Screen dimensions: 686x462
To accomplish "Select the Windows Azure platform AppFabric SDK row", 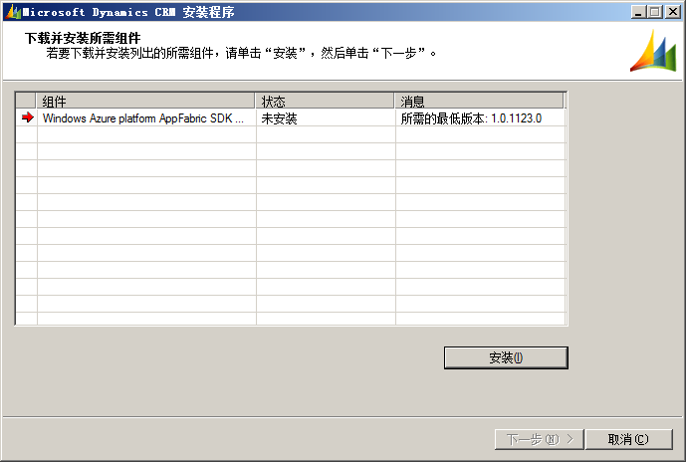I will [291, 118].
